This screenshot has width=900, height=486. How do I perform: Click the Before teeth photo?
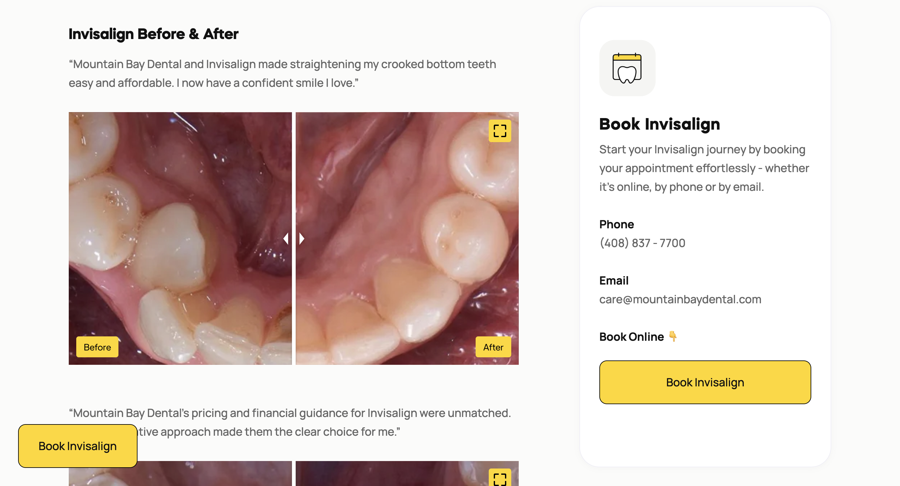(180, 238)
